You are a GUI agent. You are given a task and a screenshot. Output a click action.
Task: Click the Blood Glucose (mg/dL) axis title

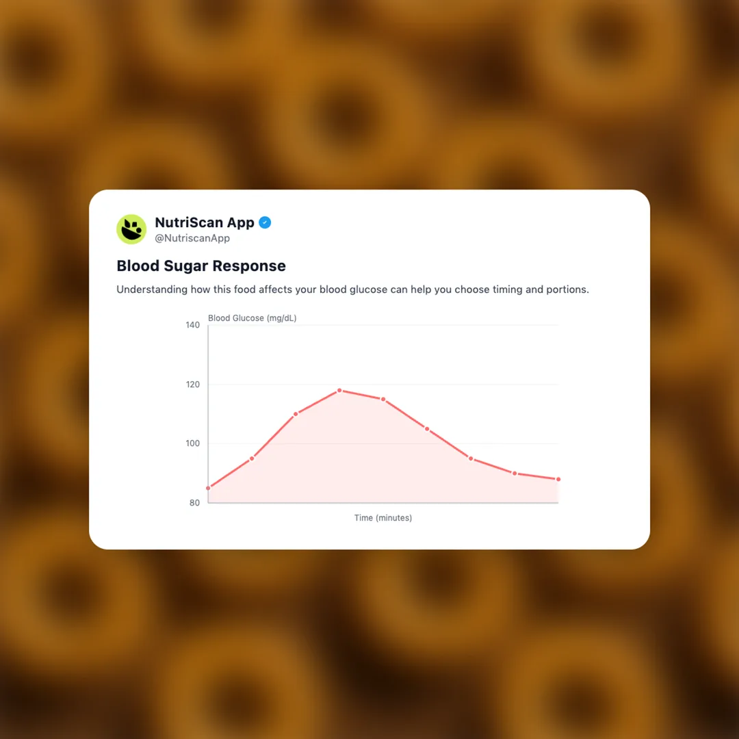point(252,318)
